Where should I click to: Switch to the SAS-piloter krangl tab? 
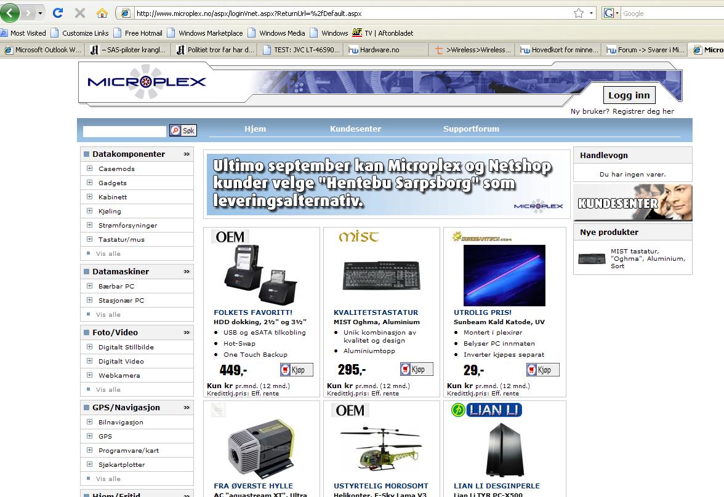(x=128, y=50)
